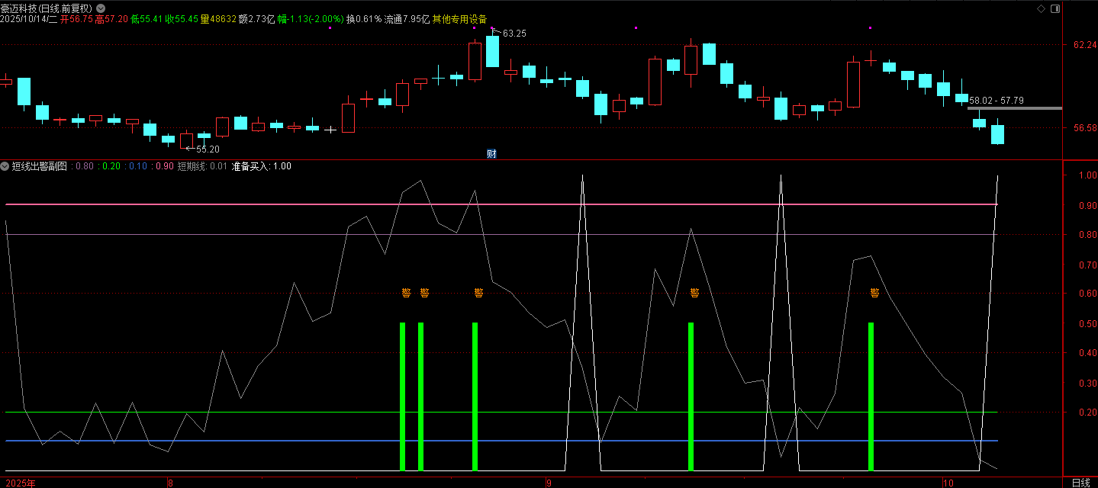Click the second 警 alert marker

[424, 292]
